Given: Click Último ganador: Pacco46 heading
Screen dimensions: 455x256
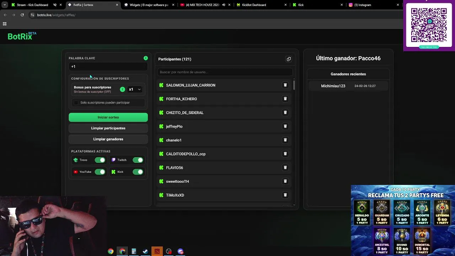Looking at the screenshot, I should point(348,58).
